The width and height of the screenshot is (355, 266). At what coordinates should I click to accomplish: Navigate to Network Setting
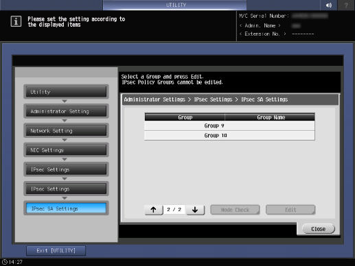(x=66, y=131)
